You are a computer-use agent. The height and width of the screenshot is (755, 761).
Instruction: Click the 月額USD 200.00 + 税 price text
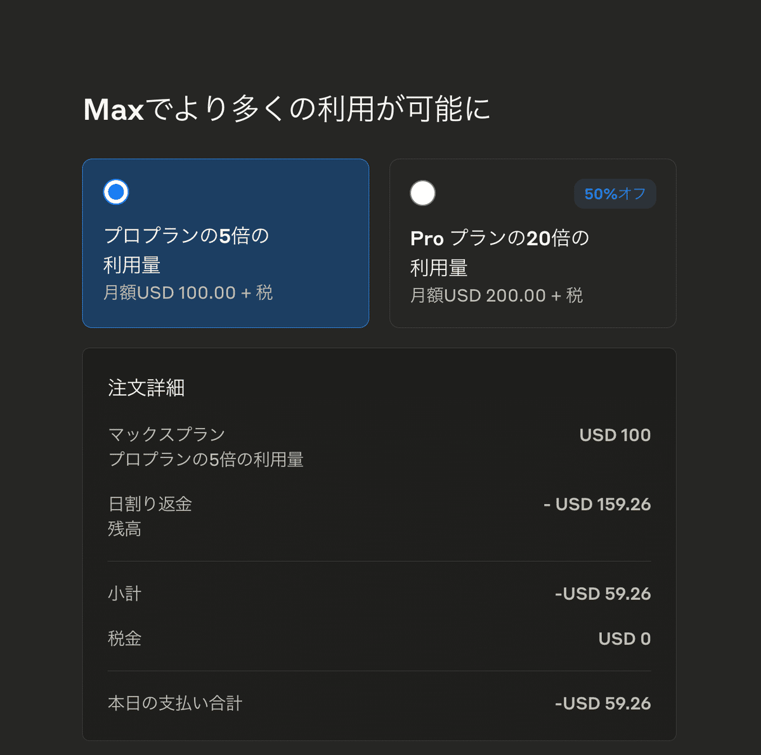pos(497,295)
